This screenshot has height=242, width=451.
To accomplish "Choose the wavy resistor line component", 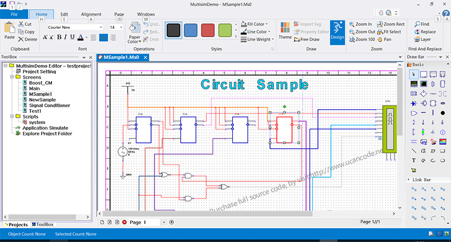I will click(x=433, y=93).
